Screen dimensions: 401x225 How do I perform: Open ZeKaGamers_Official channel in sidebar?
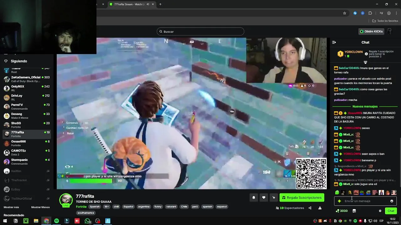click(27, 79)
